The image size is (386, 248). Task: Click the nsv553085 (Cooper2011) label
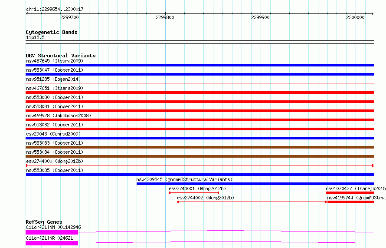point(55,170)
